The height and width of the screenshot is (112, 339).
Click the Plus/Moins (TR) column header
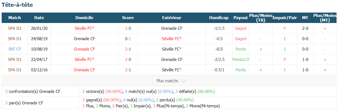[x=261, y=18]
